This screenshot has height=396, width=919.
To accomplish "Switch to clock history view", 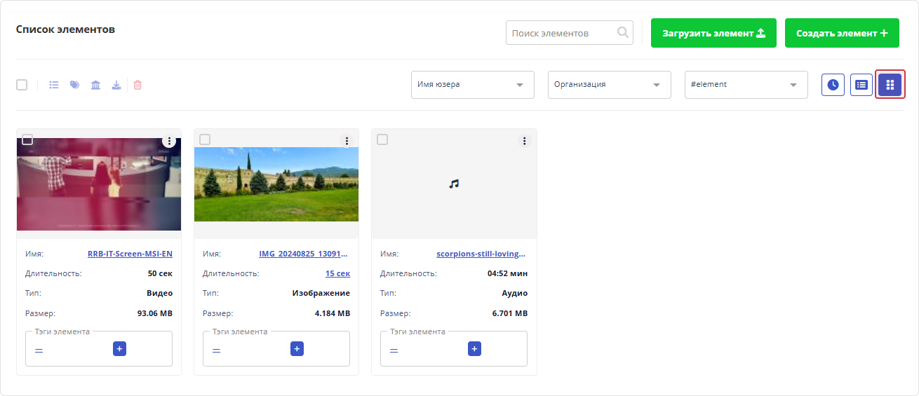I will pos(833,85).
